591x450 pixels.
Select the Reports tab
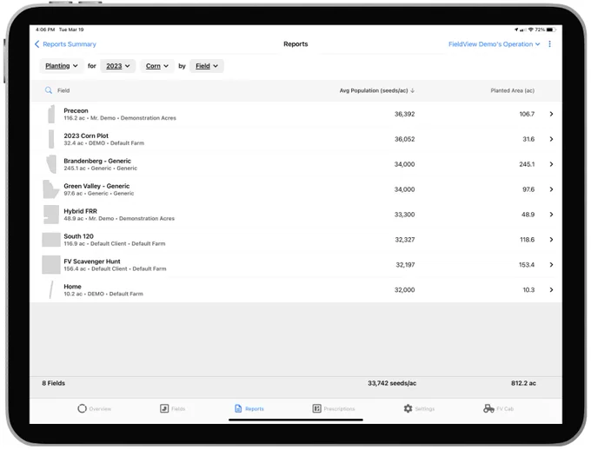(249, 408)
